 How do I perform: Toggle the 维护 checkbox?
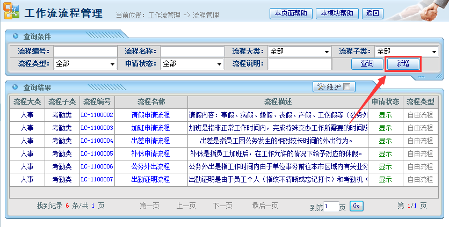coord(346,86)
